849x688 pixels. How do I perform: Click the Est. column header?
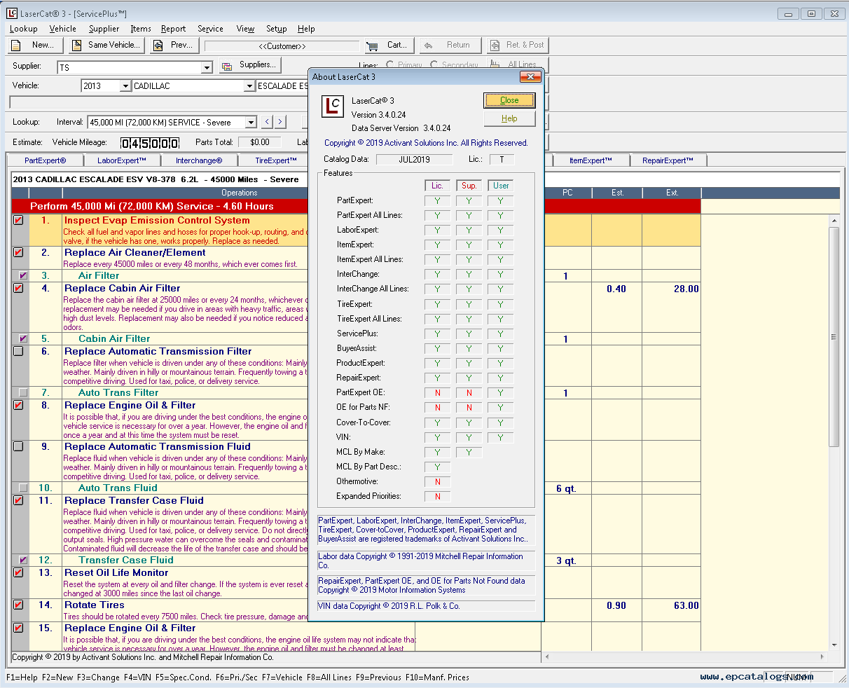(x=617, y=193)
